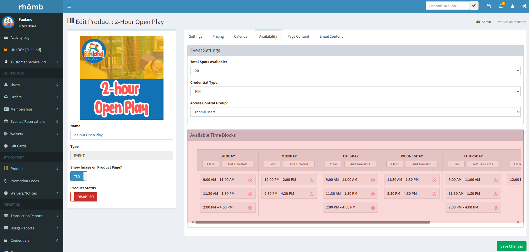Open the settings gears icon
529x252 pixels.
524,6
